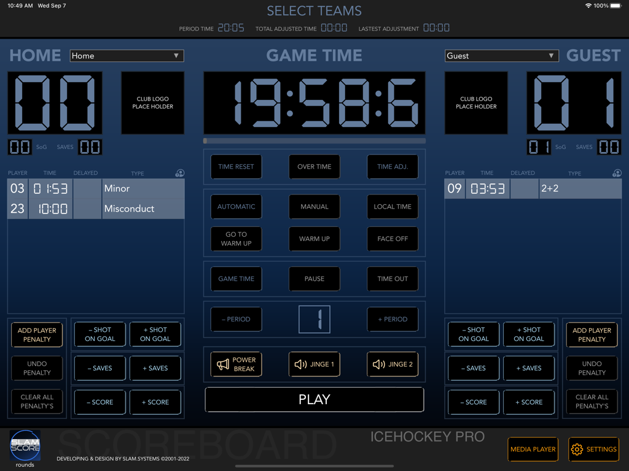Open the Home team selection dropdown
Image resolution: width=629 pixels, height=471 pixels.
[127, 56]
